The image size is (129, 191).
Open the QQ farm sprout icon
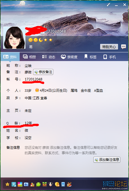pos(45,184)
